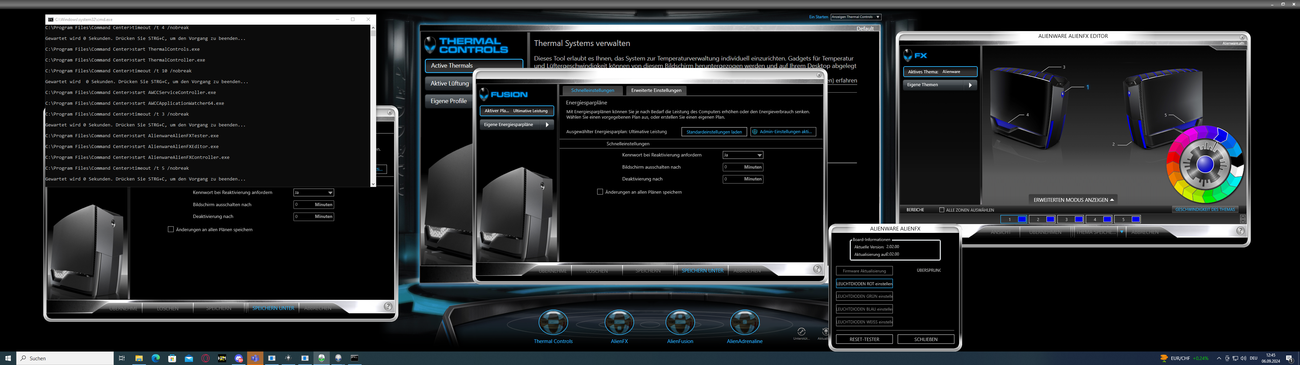
Task: Open Microsoft Store from the taskbar
Action: 172,358
